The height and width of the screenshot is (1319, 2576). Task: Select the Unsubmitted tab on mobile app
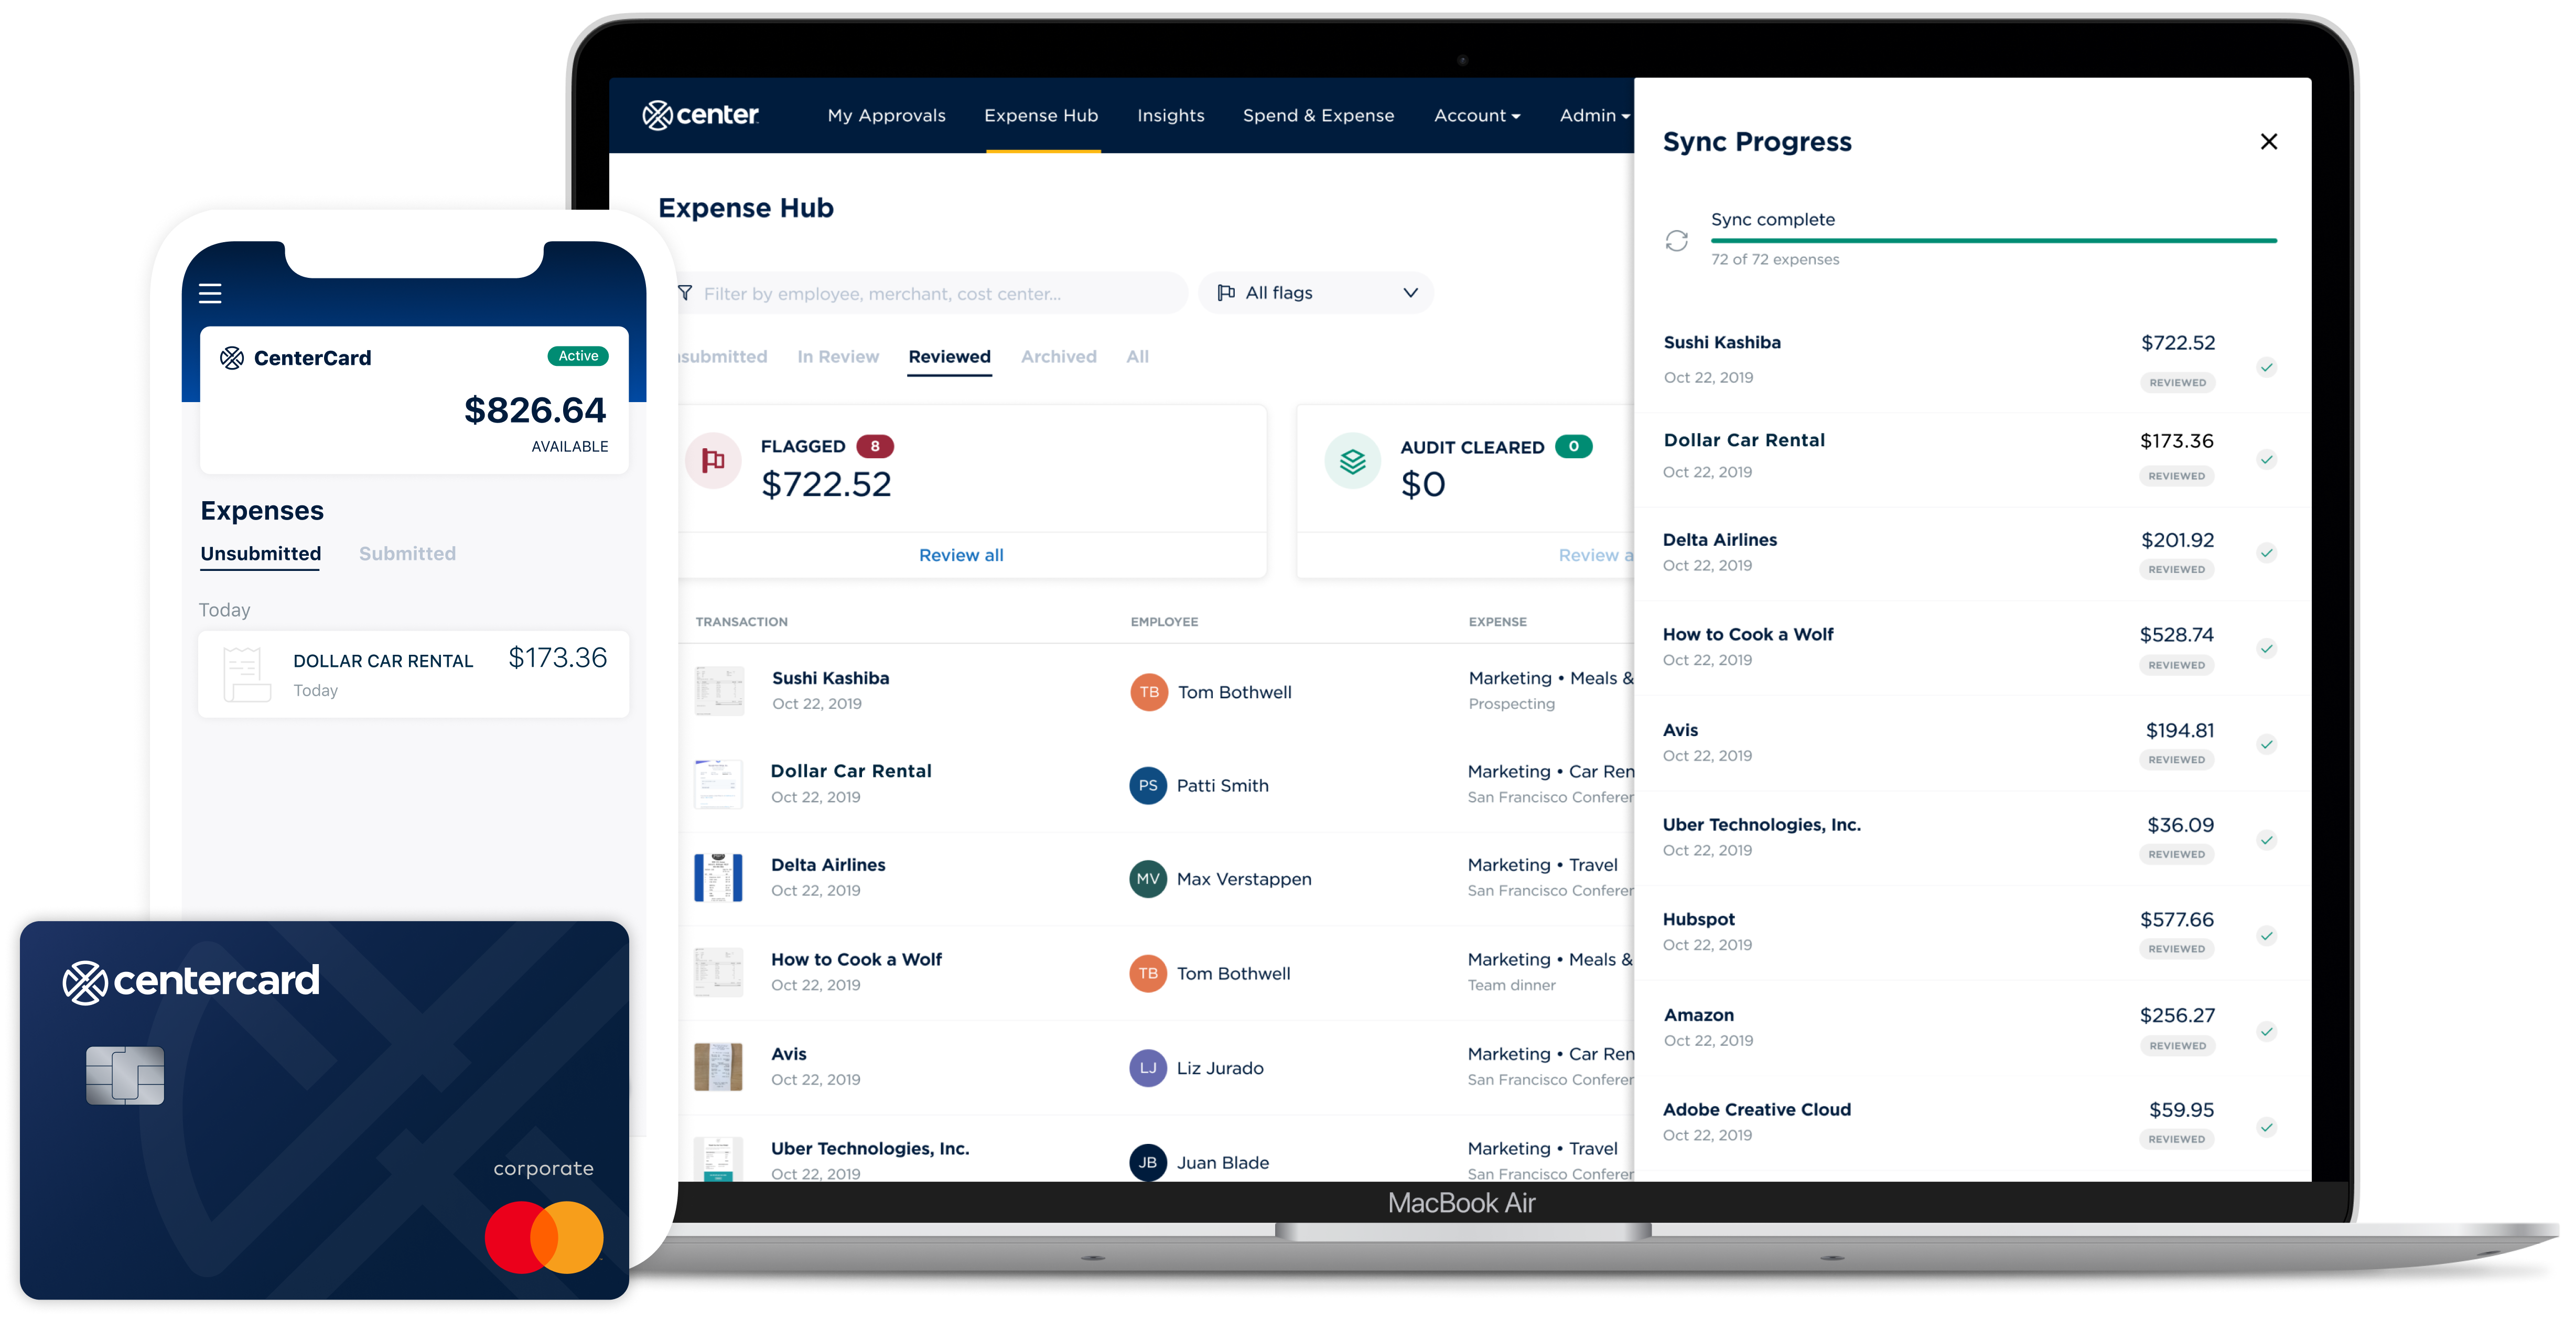point(261,552)
